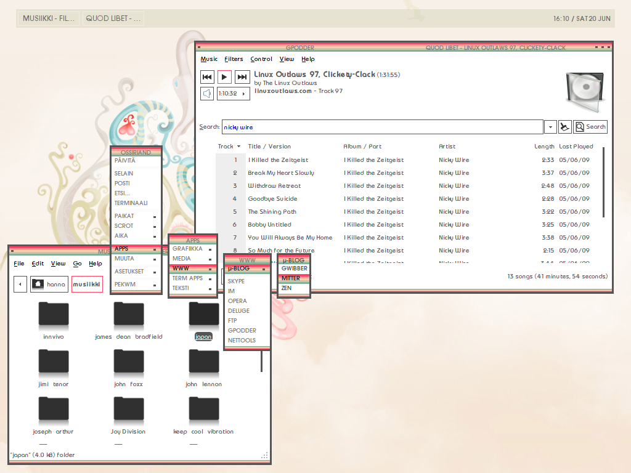Open the View menu in Quod Libet
The image size is (631, 473).
[287, 59]
